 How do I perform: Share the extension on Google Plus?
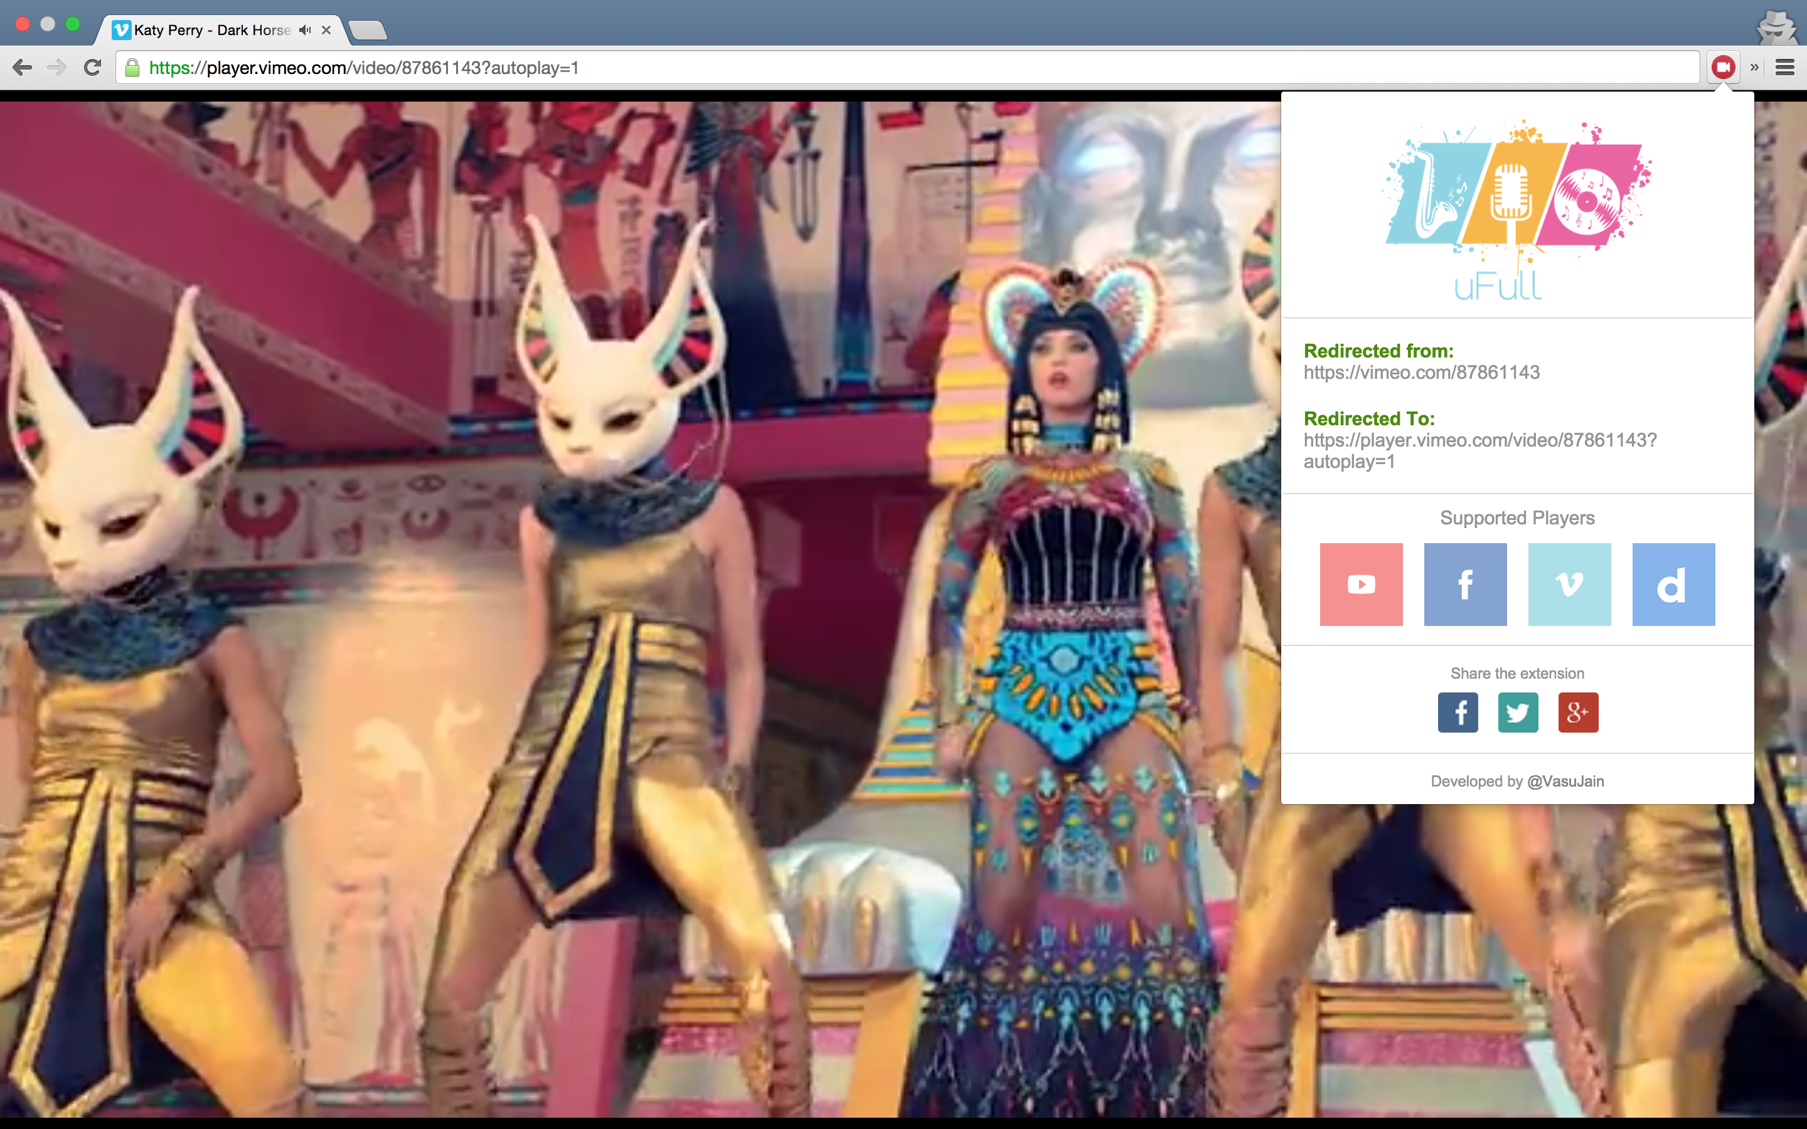(x=1578, y=713)
